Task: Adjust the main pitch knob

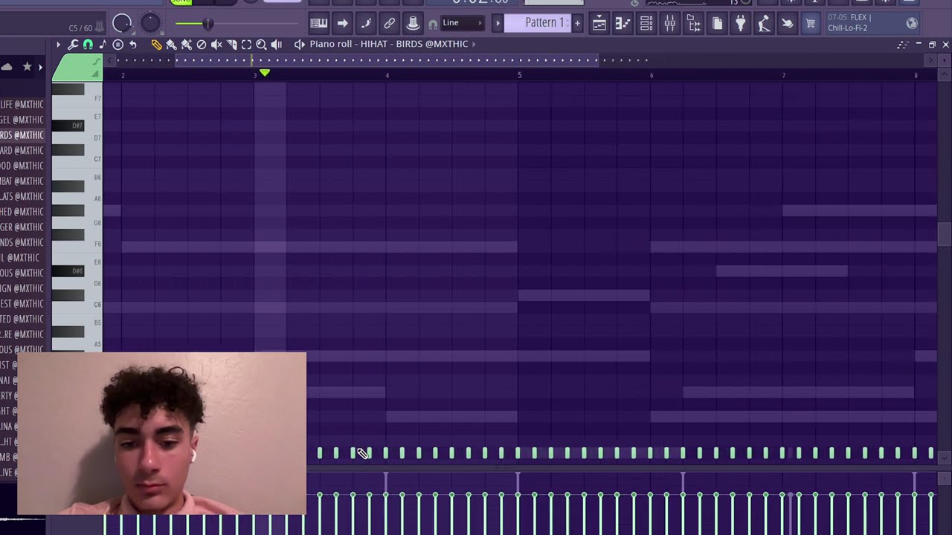Action: 150,24
